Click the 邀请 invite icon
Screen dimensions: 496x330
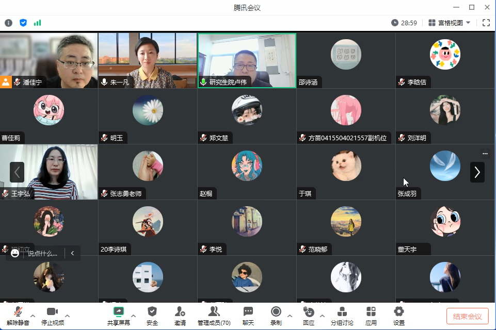pyautogui.click(x=180, y=312)
